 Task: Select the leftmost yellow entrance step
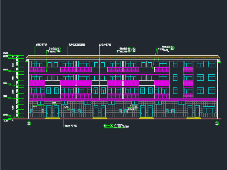tap(52, 118)
